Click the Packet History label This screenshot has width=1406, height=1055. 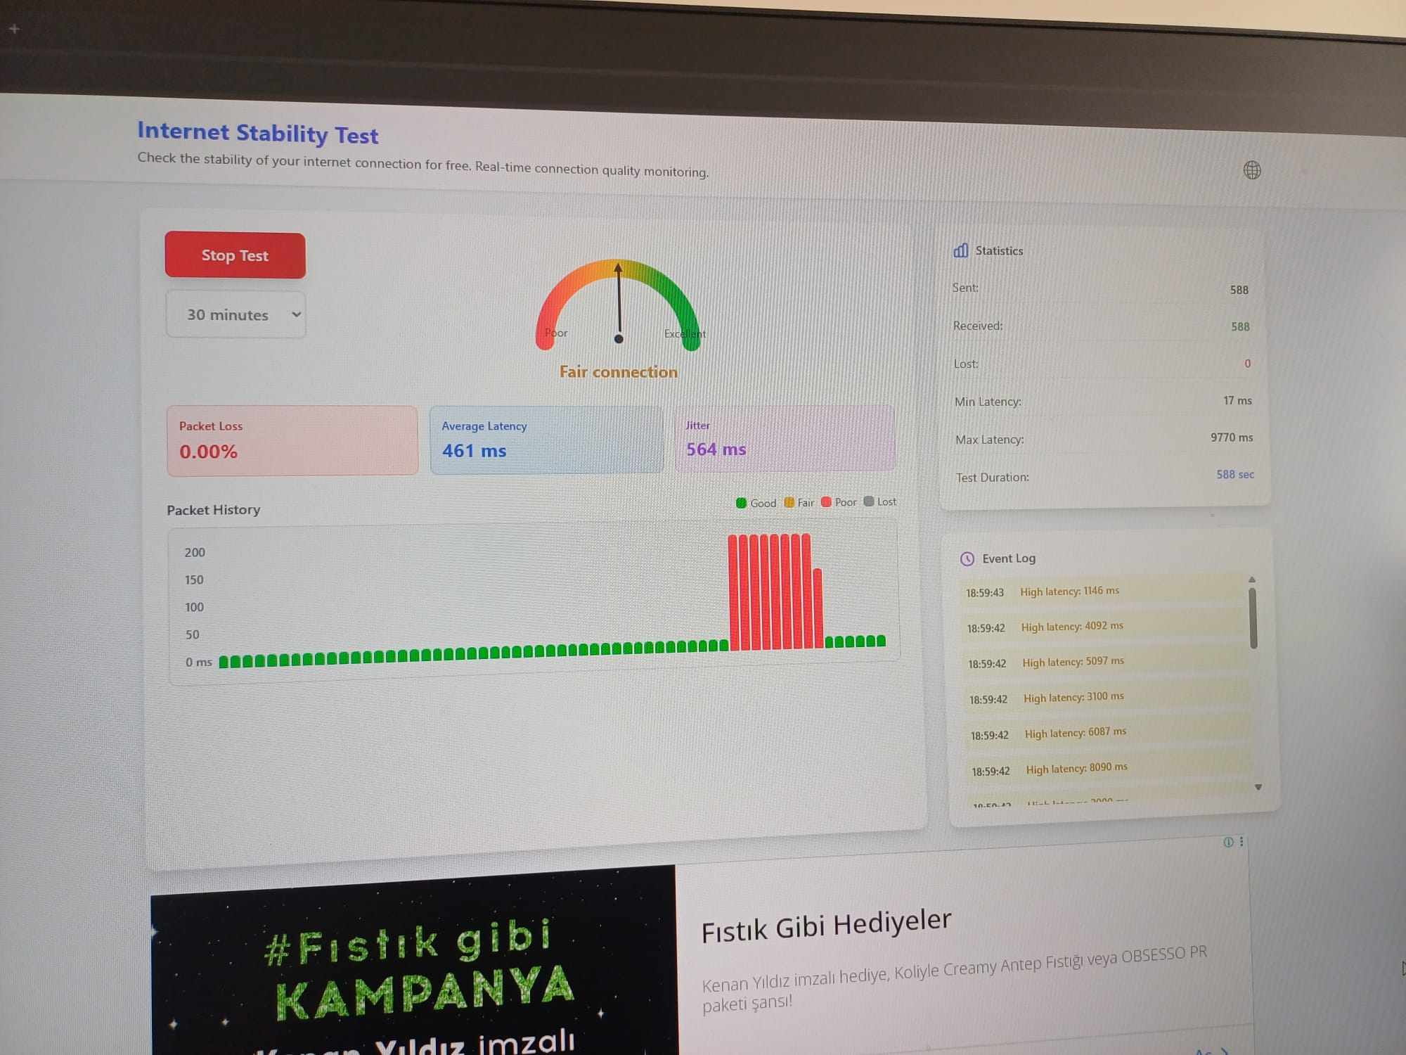(x=214, y=510)
